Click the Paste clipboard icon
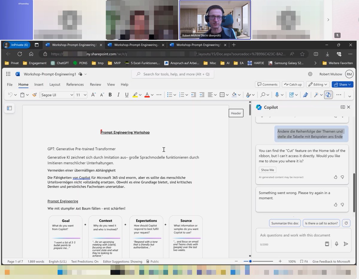Viewport: 359px width, 279px height. 22,95
